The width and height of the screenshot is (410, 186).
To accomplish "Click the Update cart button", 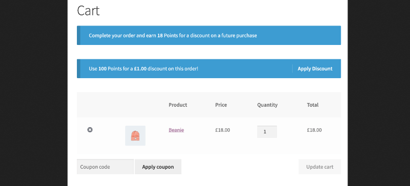I will point(319,167).
